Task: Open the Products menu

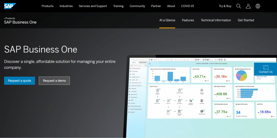Action: click(48, 6)
